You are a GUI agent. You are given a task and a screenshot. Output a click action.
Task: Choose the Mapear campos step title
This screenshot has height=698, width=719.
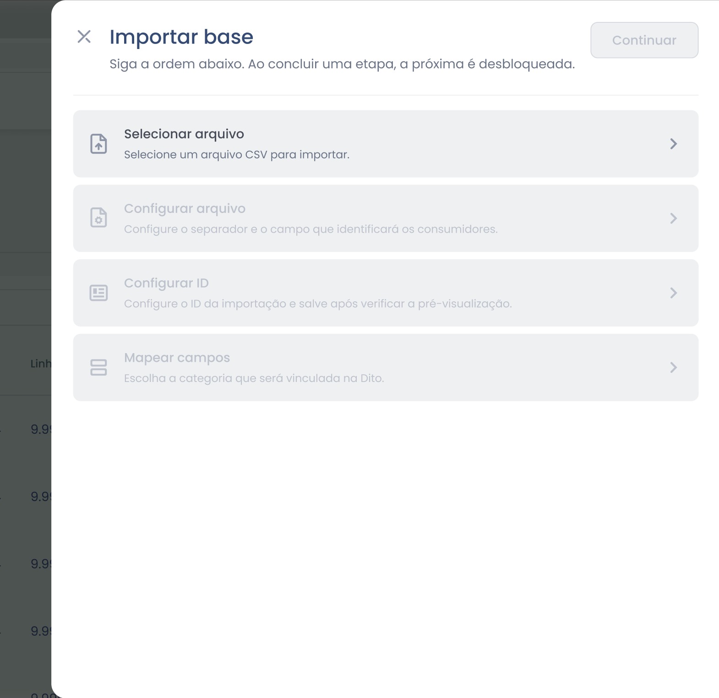click(177, 358)
